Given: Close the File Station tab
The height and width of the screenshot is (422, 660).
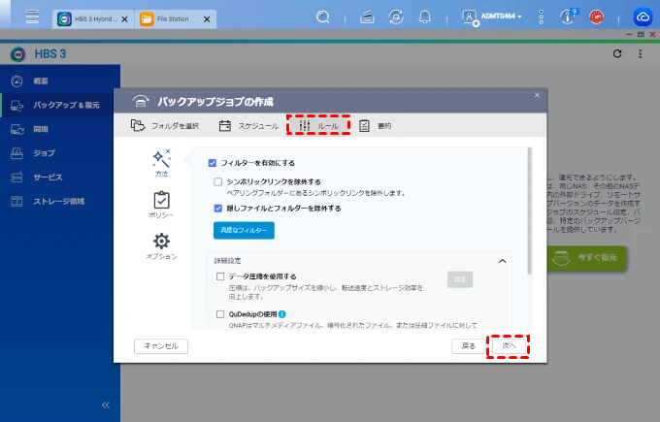Looking at the screenshot, I should 207,19.
